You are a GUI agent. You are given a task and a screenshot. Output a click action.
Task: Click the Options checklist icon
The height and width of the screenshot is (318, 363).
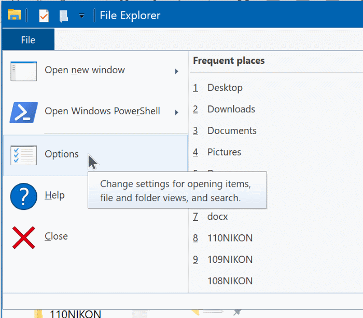pos(23,155)
